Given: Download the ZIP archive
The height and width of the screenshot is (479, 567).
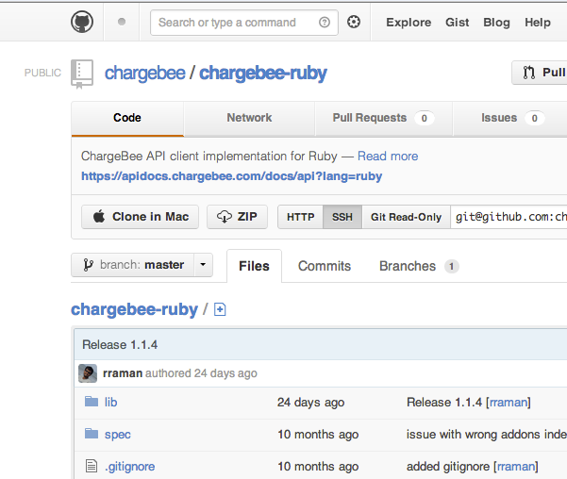Looking at the screenshot, I should pyautogui.click(x=237, y=217).
